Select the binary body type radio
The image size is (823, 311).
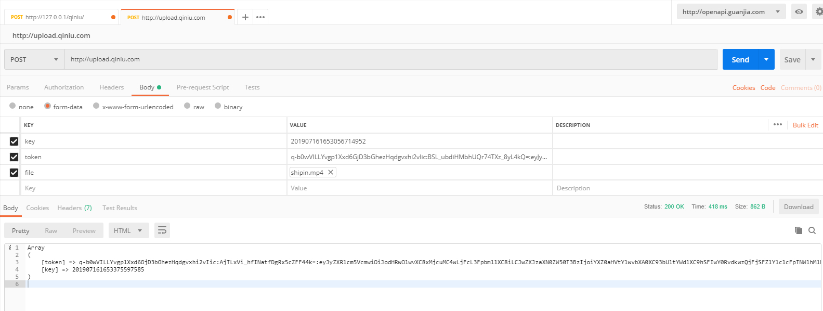[218, 106]
